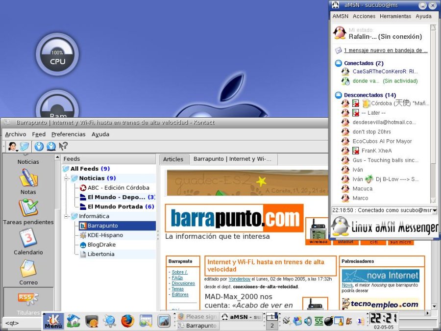Click the Fetch All Feeds toolbar icon

[51, 146]
